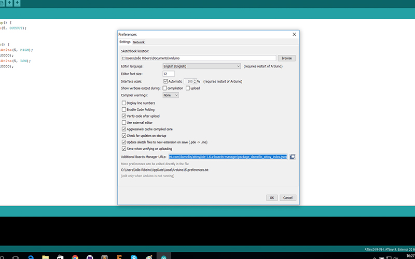Enable verbose output during upload

[188, 88]
